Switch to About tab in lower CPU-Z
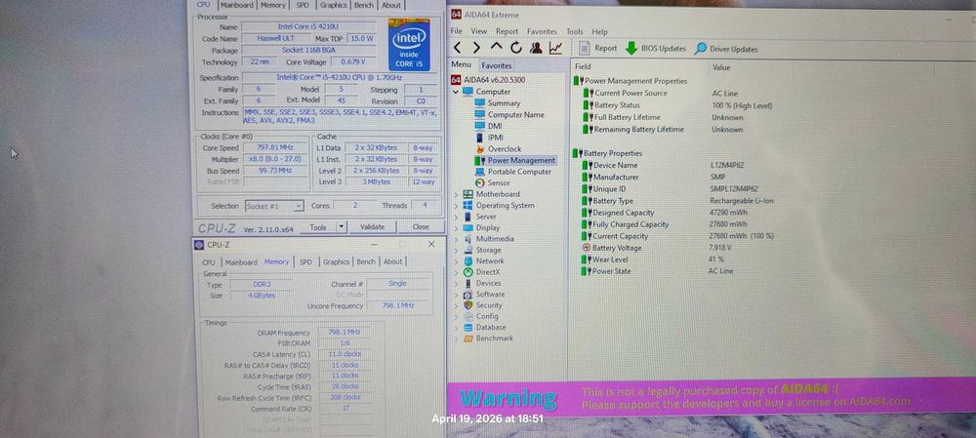 392,262
